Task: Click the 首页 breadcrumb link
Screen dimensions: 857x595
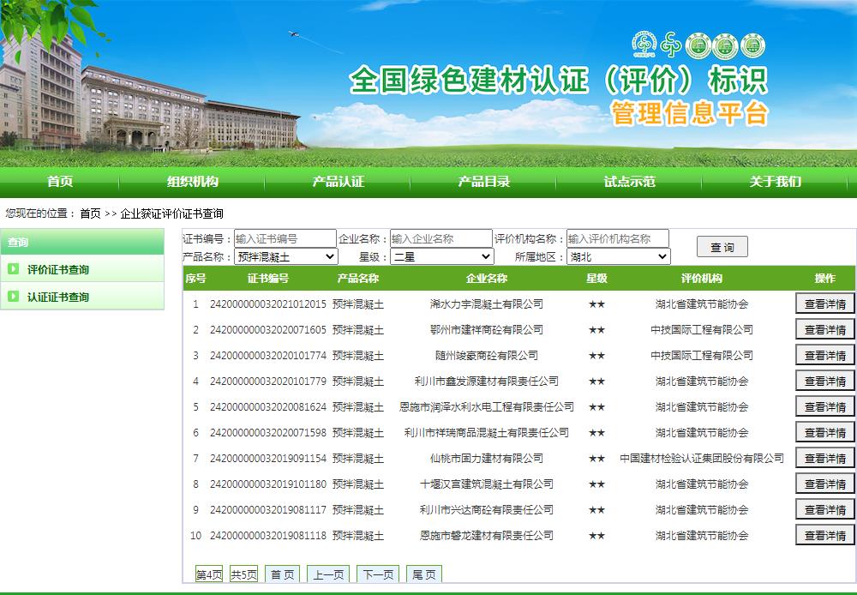Action: [90, 213]
